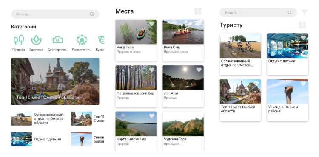Select the Здоровье lotus category icon

click(x=36, y=40)
